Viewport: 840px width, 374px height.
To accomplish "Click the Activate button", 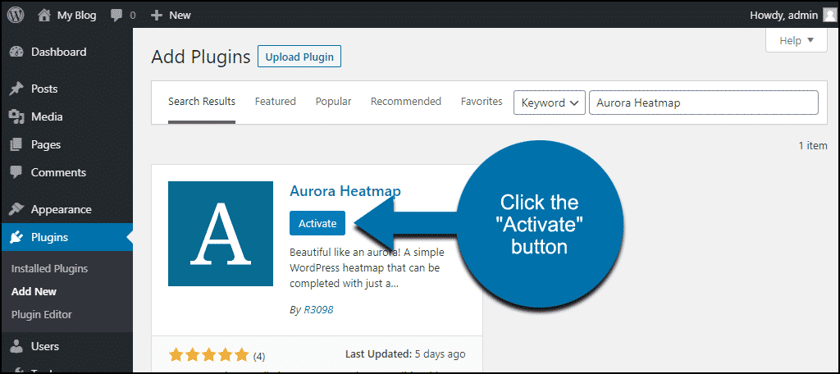I will 317,223.
